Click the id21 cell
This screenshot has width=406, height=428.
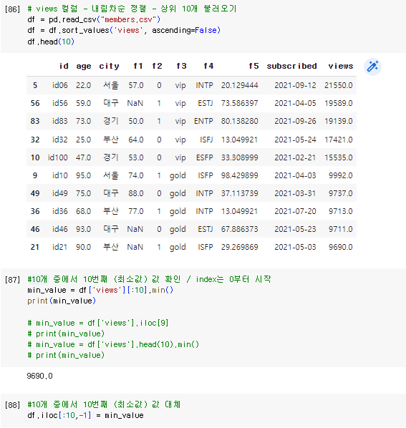pos(60,248)
